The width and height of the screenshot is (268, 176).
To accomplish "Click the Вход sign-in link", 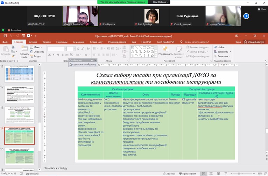I will pos(238,42).
